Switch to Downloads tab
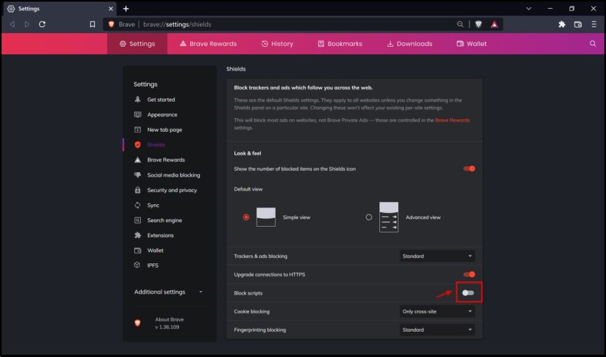The width and height of the screenshot is (606, 357). tap(410, 44)
